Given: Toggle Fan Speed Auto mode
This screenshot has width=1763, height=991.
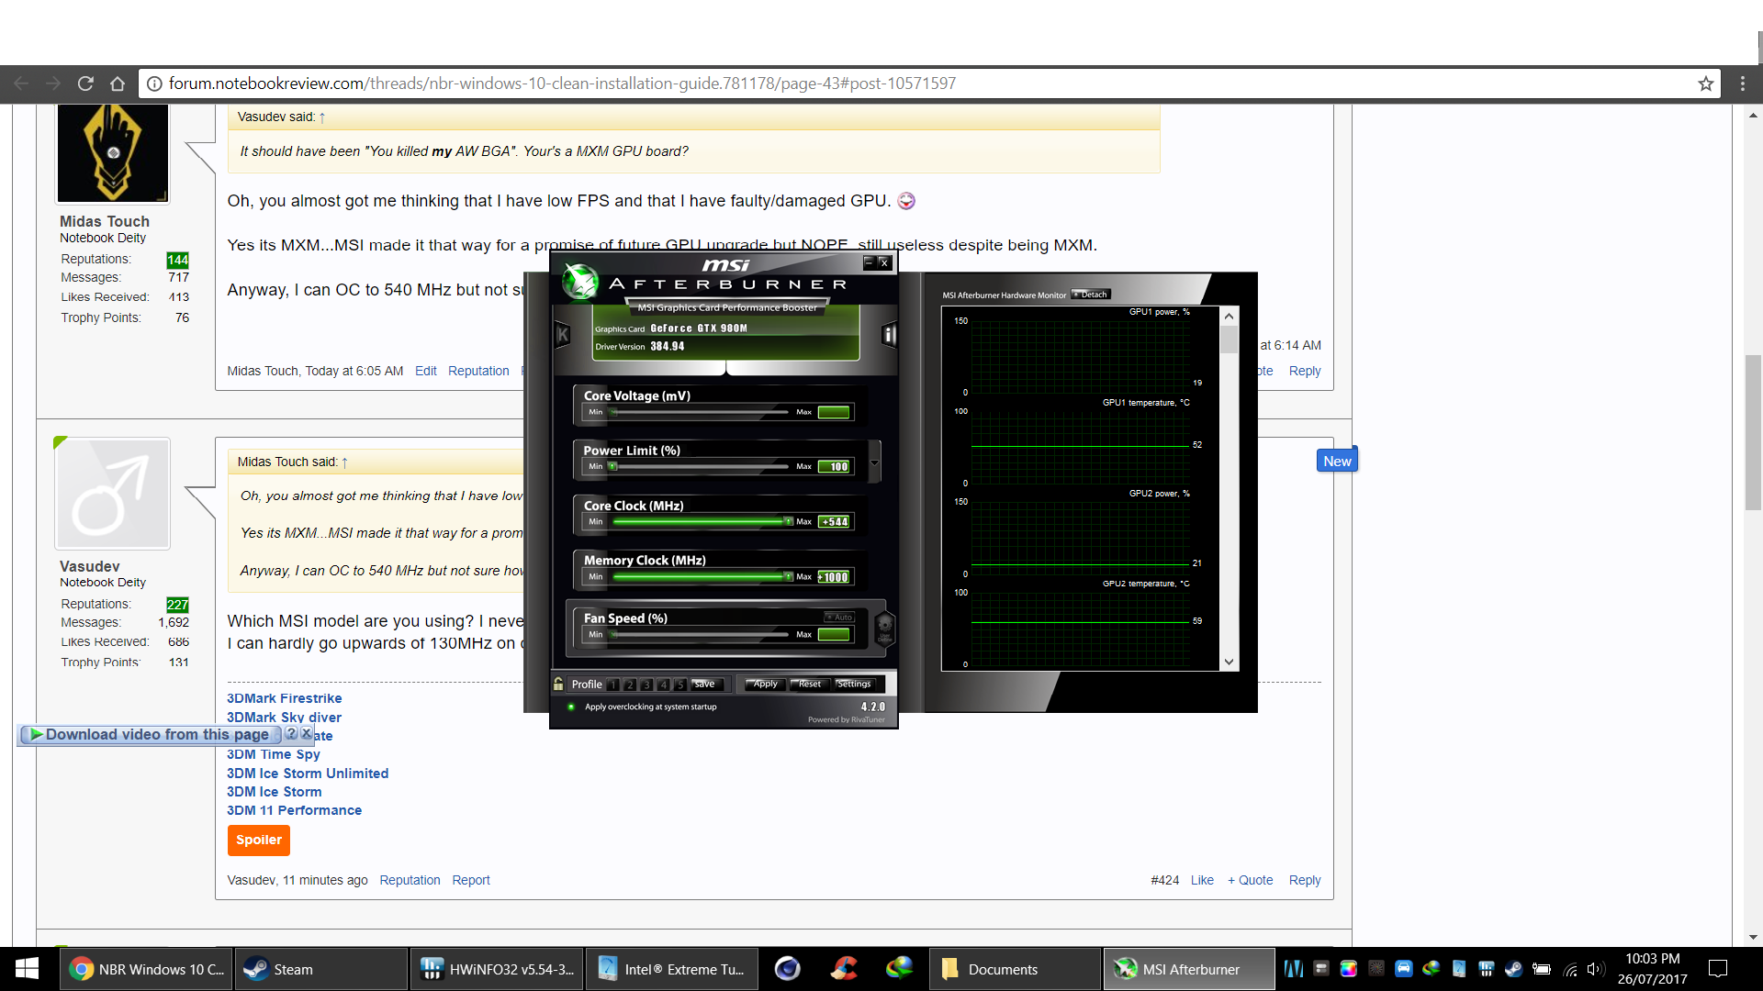Looking at the screenshot, I should [839, 618].
